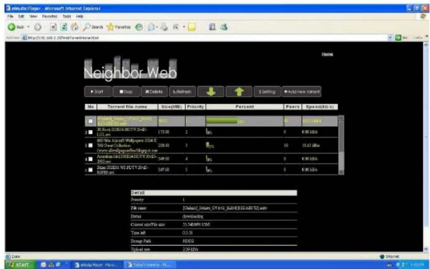Follow the Home link at top right
Viewport: 430px width, 269px height.
click(x=327, y=54)
